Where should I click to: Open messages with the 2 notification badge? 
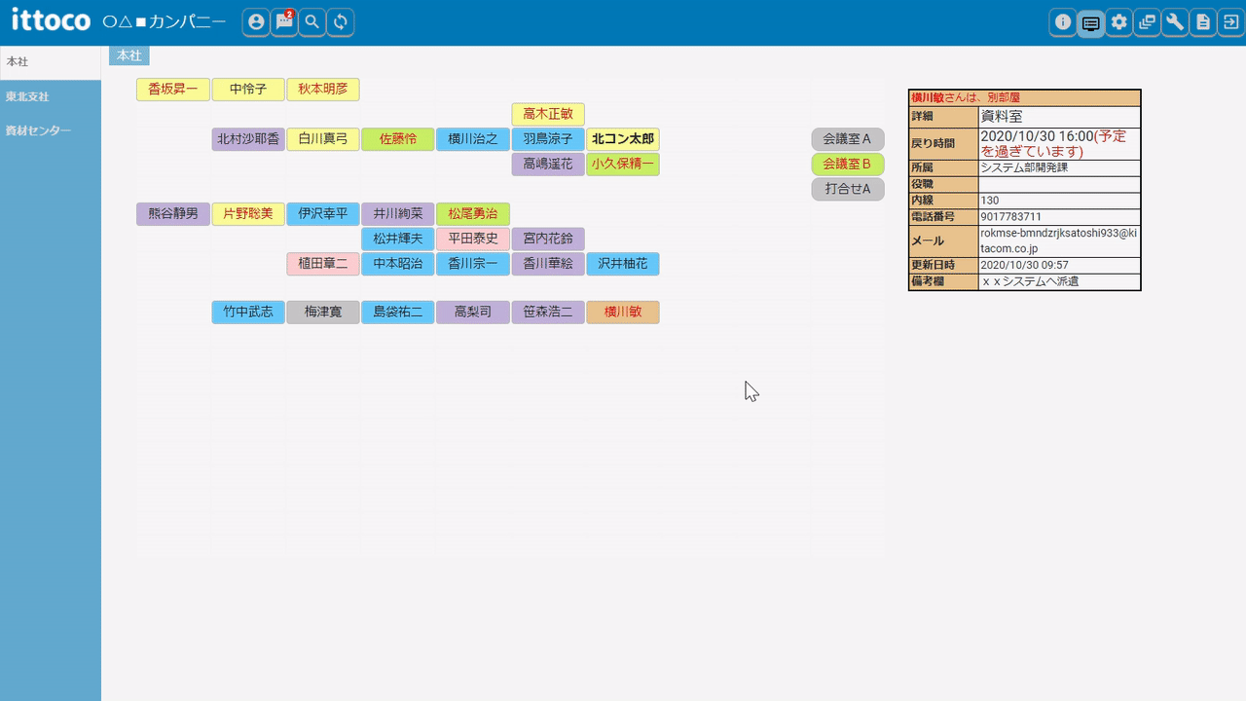pos(284,22)
